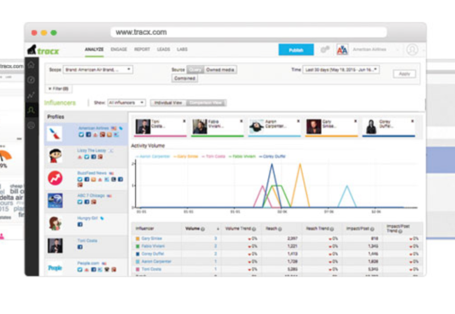Open the LEADS tab
Image resolution: width=455 pixels, height=314 pixels.
pyautogui.click(x=163, y=49)
